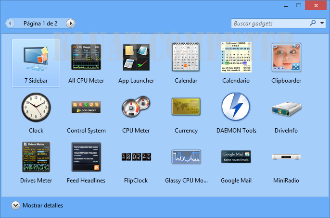Screen dimensions: 330x218
Task: Select the App Launcher gadget icon
Action: pos(136,58)
